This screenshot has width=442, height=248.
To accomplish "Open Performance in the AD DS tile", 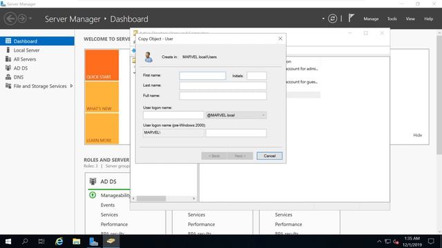I will (114, 224).
